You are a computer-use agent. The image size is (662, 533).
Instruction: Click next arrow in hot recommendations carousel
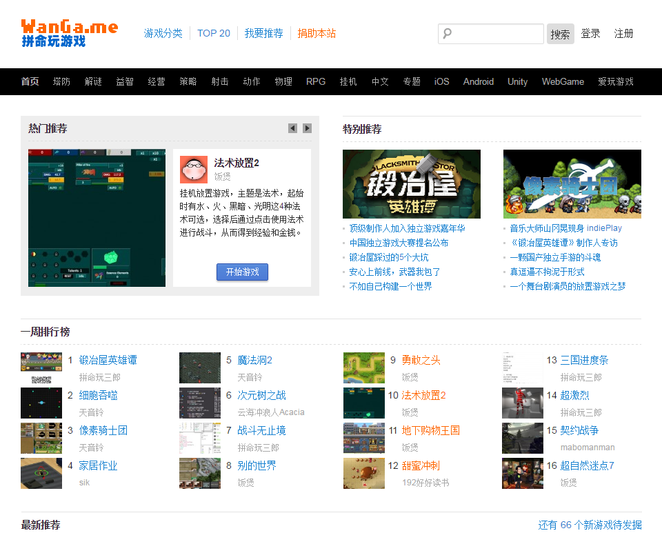(308, 128)
